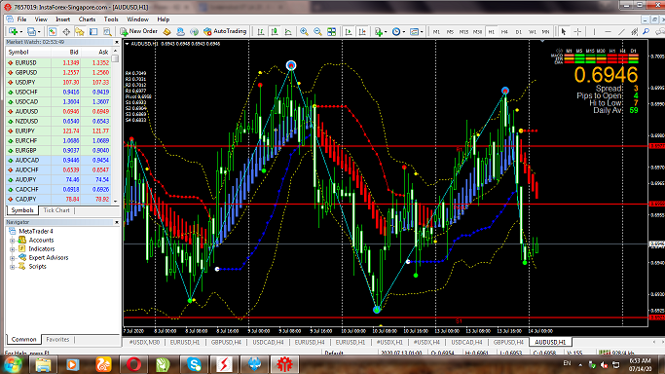Close the Navigator panel
Image resolution: width=665 pixels, height=374 pixels.
[x=117, y=222]
